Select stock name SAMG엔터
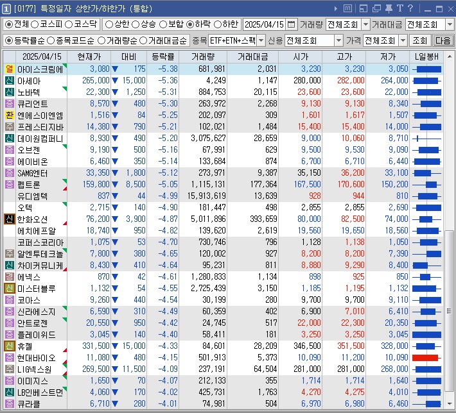This screenshot has width=456, height=413. 32,173
